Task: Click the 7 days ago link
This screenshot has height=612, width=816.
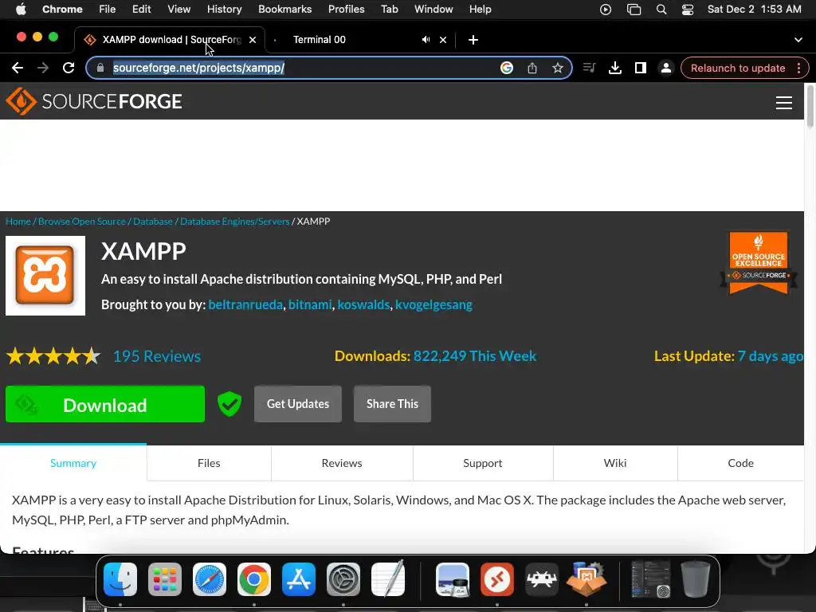Action: (x=771, y=356)
